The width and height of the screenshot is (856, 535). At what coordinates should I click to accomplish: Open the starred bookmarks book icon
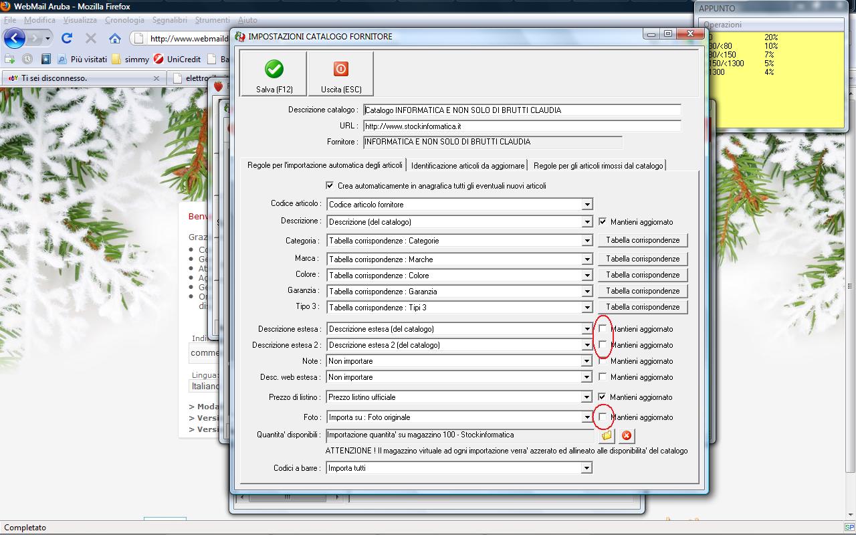pos(45,59)
